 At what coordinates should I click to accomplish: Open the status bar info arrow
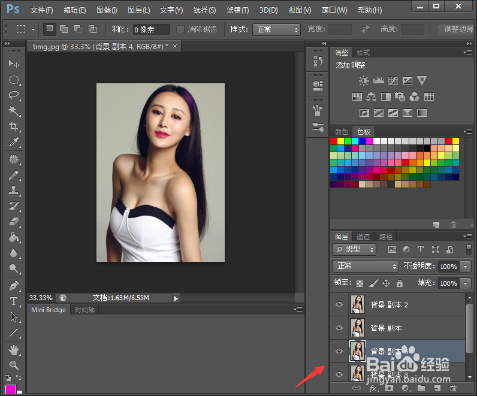point(176,298)
